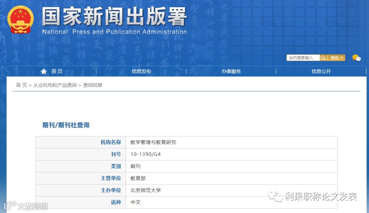Open the 类别 search category dropdown
369x213 pixels.
337,58
